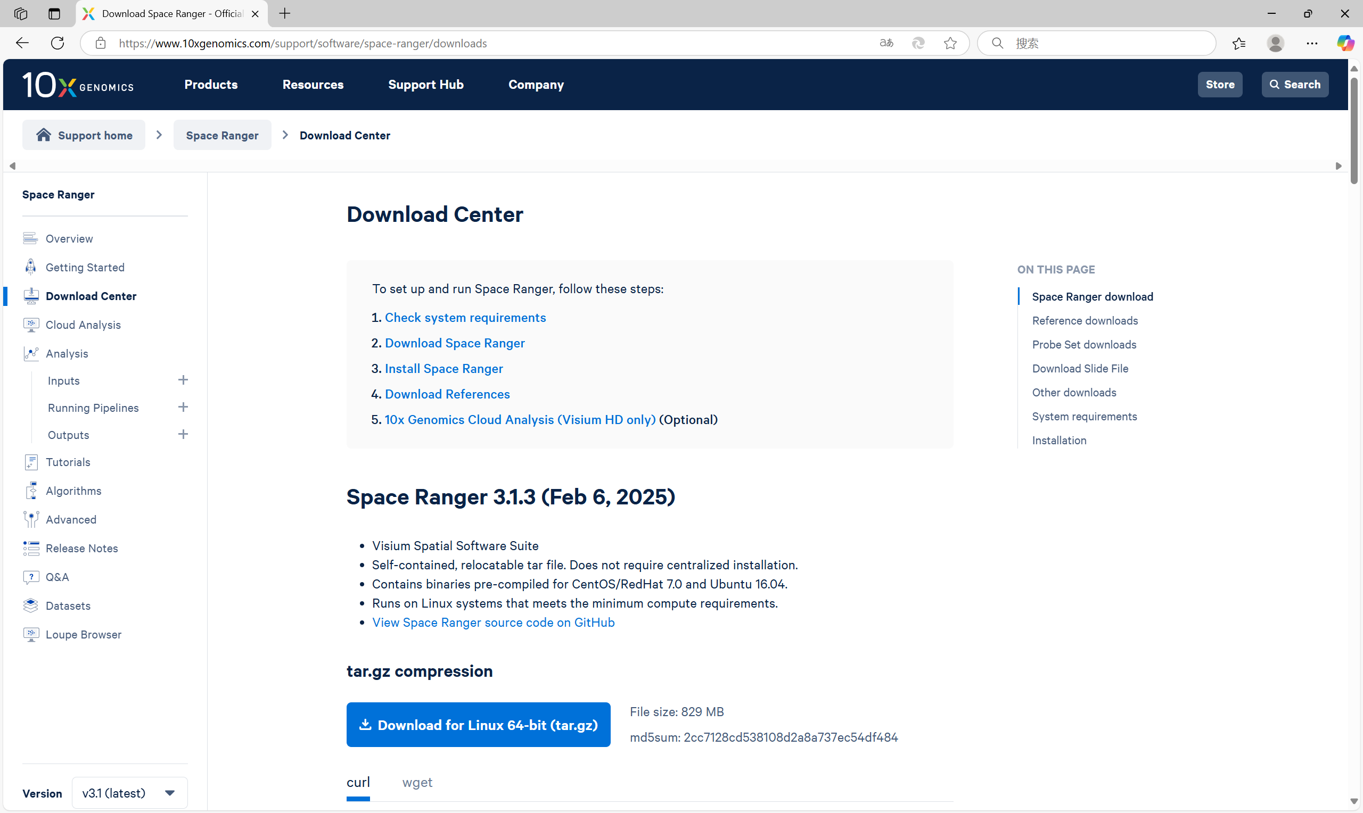The image size is (1363, 813).
Task: Open the browser profile avatar
Action: (1275, 43)
